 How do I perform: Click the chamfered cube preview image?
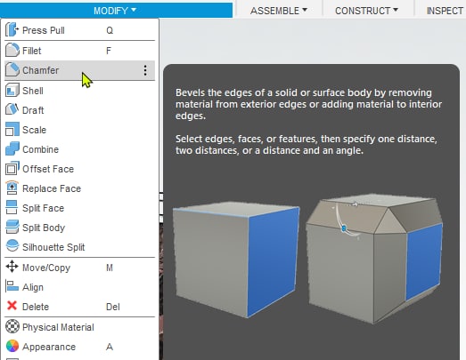tap(374, 258)
